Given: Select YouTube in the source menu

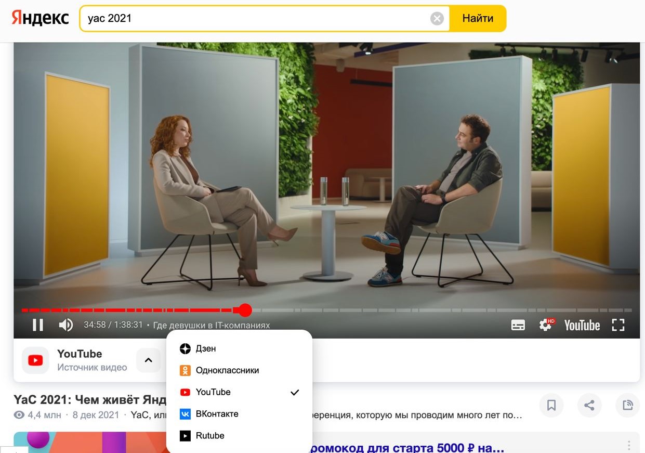Looking at the screenshot, I should tap(239, 392).
